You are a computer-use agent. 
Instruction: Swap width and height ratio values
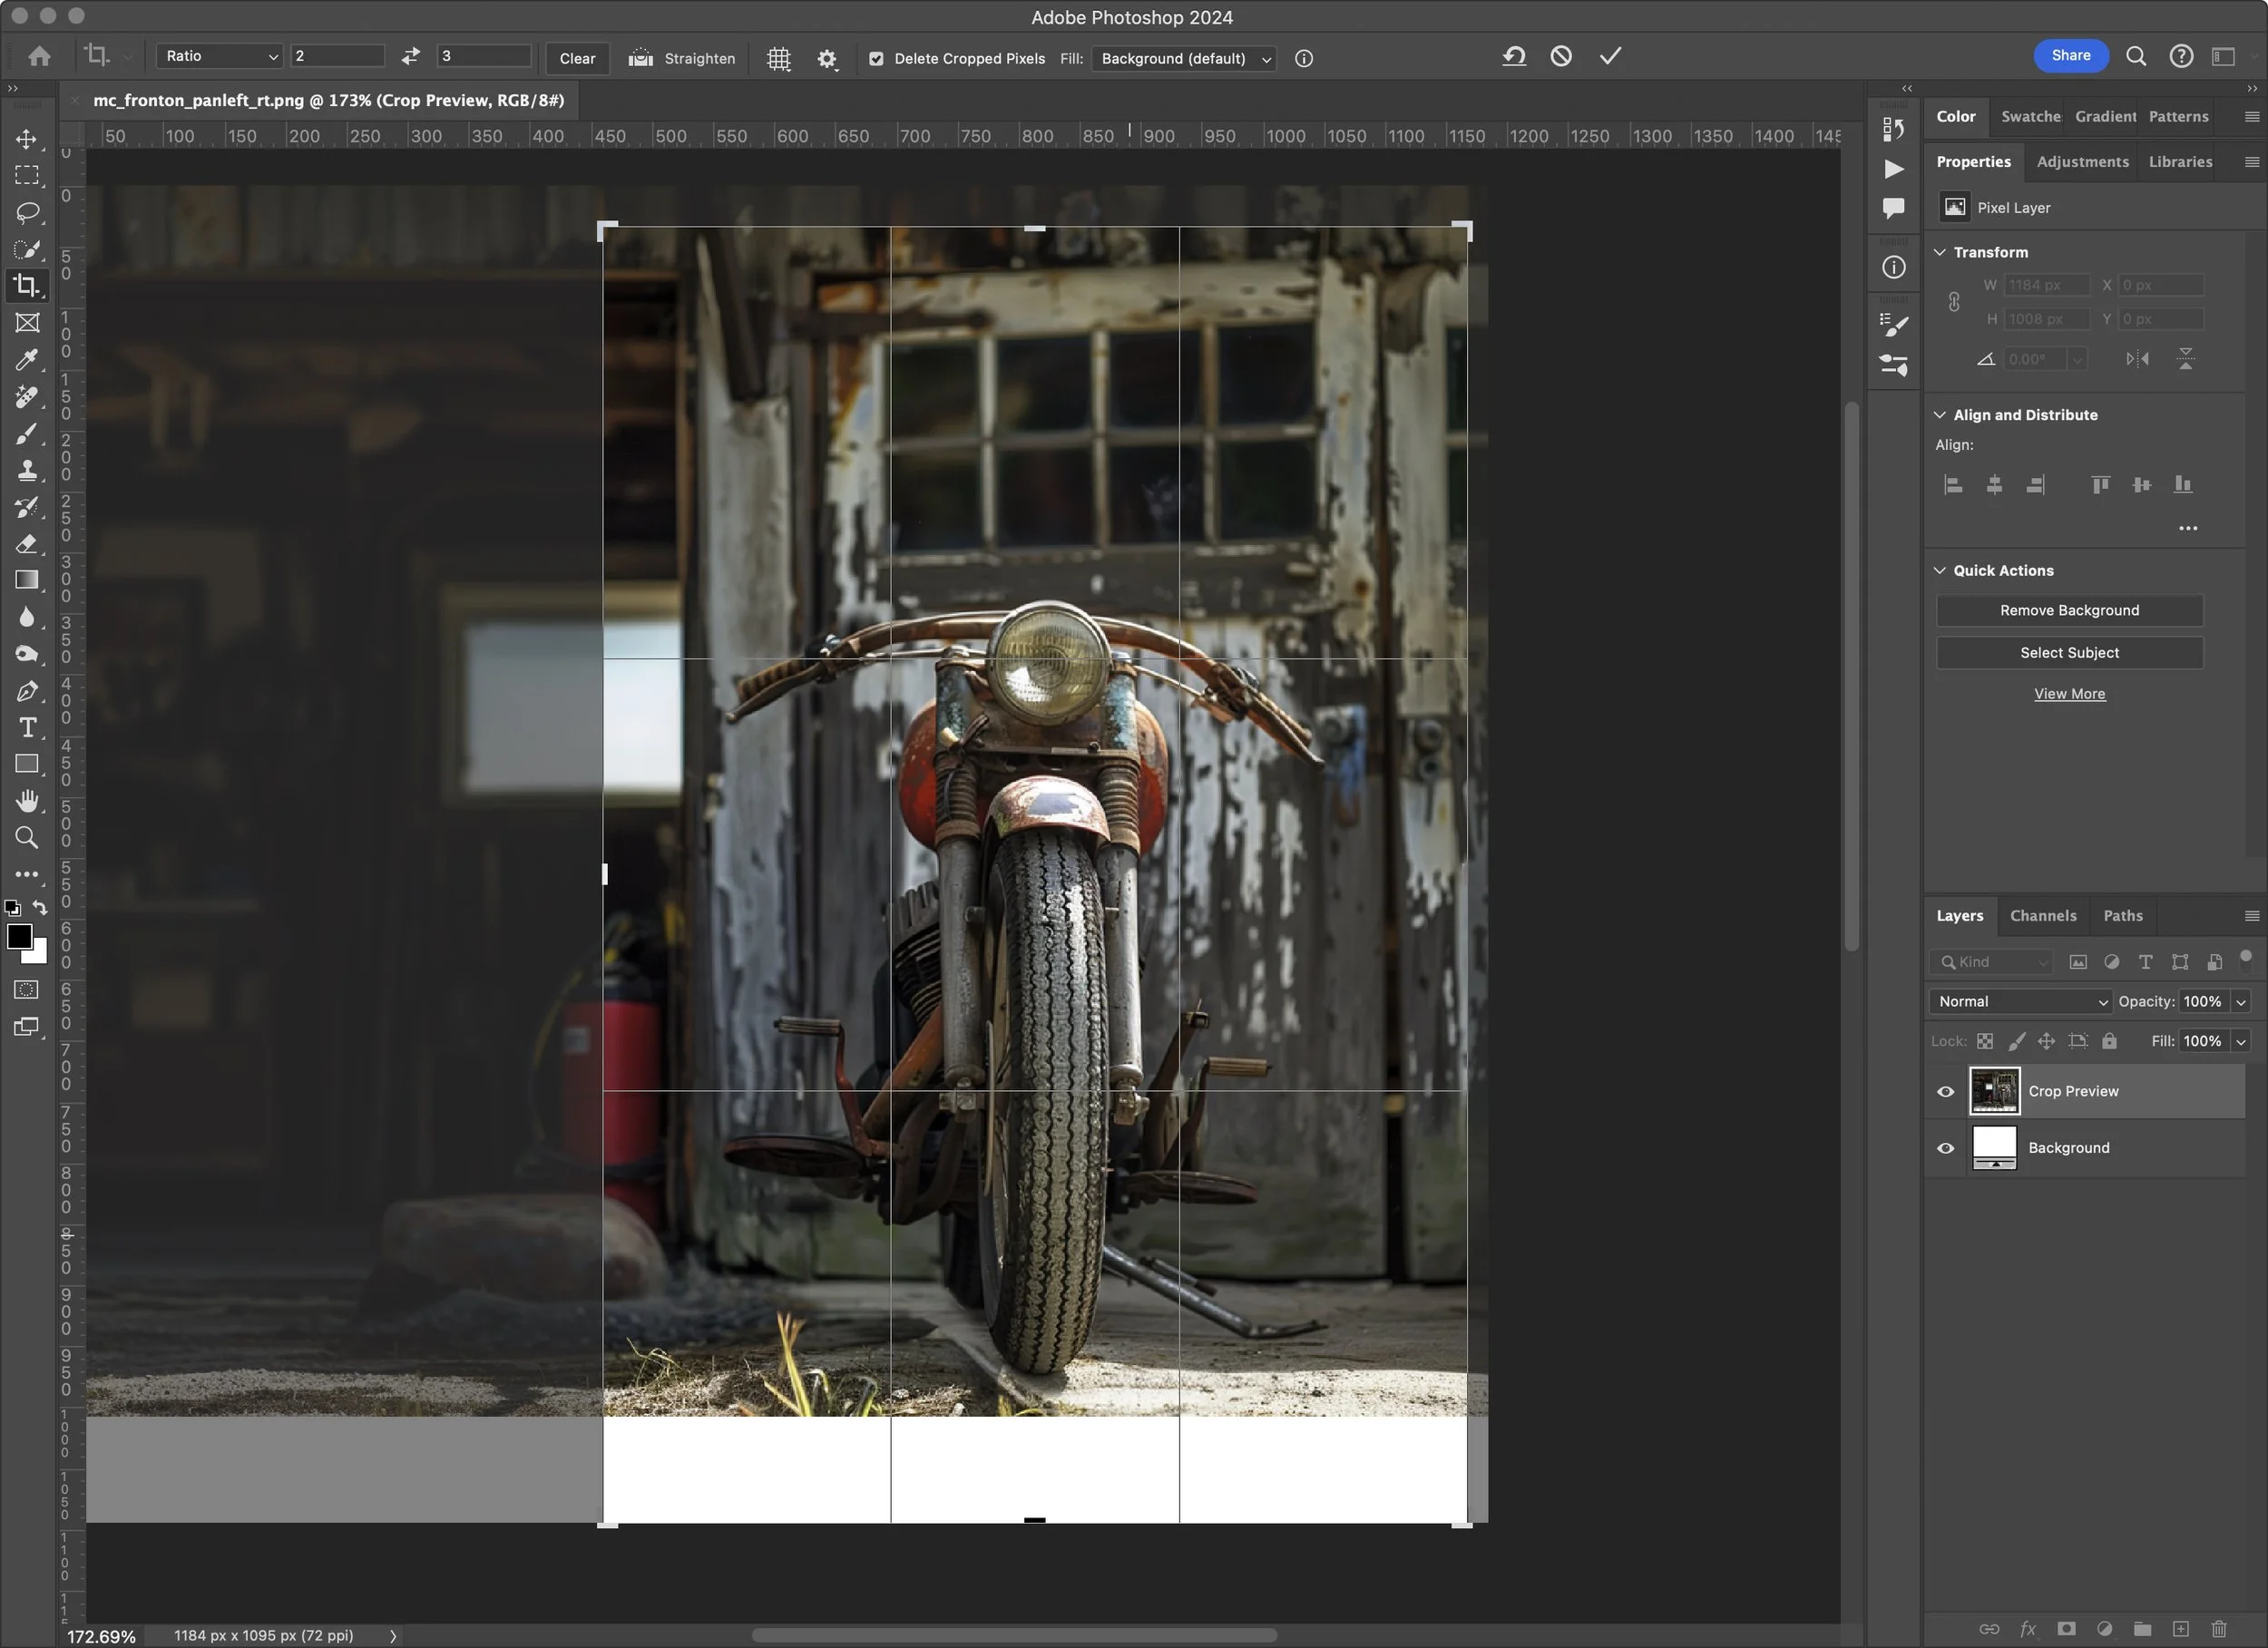(410, 57)
